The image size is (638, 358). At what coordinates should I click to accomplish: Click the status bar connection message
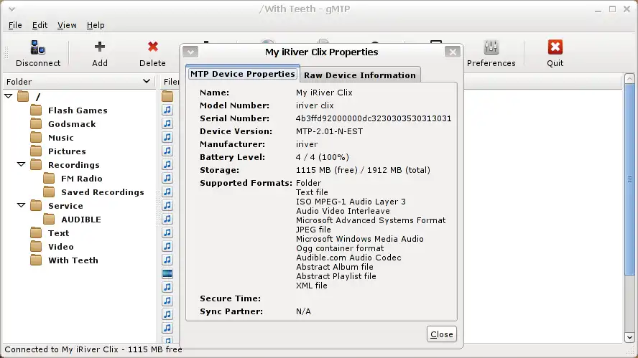[x=93, y=349]
